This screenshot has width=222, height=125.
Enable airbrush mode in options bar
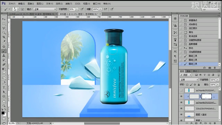(x=105, y=9)
